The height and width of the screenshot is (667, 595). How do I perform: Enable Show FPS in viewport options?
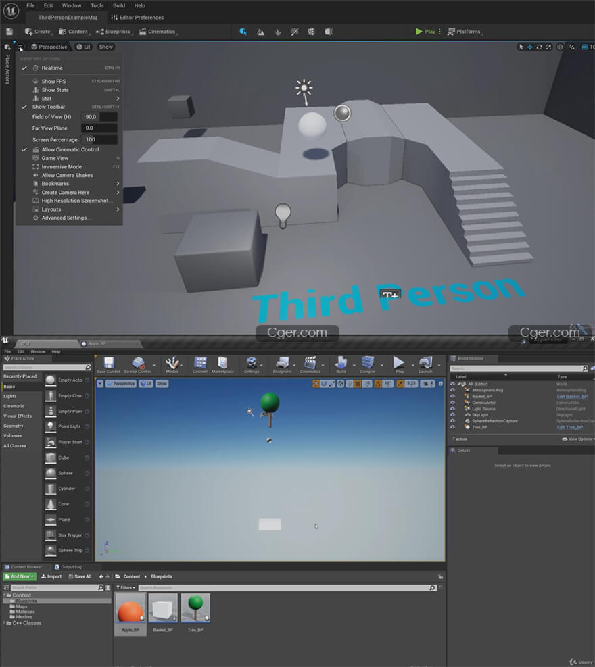[x=70, y=81]
